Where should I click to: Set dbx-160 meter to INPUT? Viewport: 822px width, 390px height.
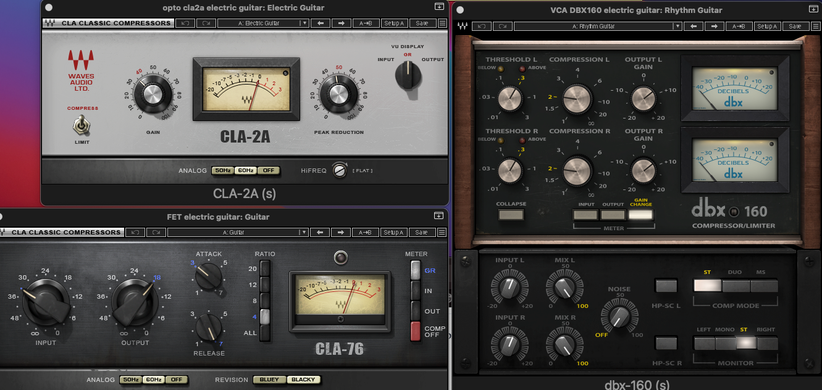tap(586, 215)
